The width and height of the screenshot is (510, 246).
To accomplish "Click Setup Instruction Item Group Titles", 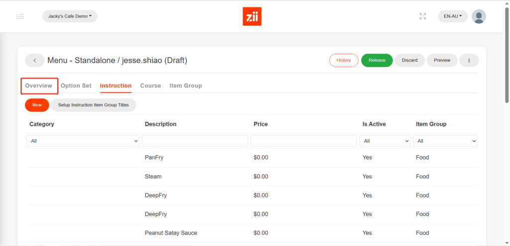I will 93,105.
